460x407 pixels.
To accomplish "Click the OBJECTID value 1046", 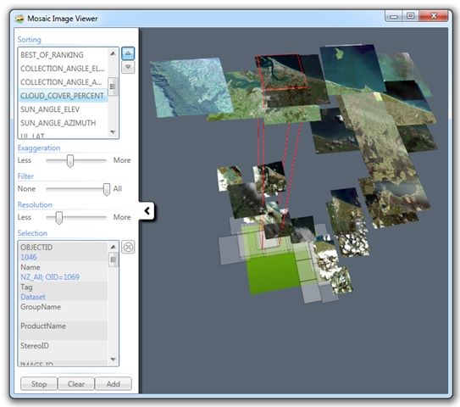I will click(x=29, y=257).
